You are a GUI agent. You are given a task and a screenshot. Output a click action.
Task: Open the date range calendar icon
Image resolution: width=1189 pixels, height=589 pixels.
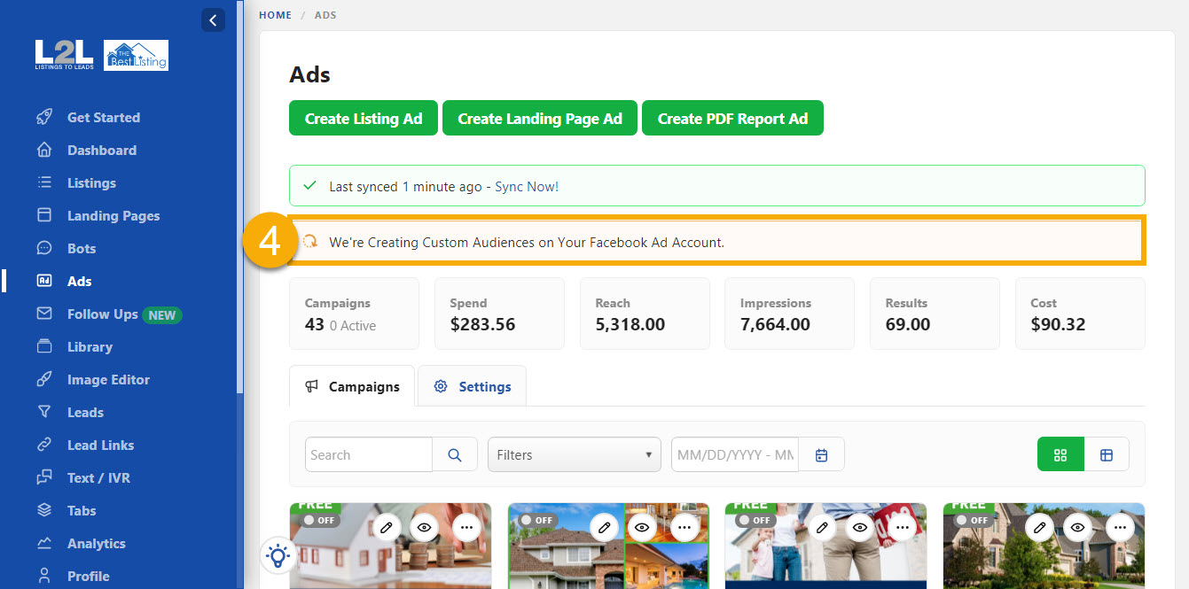821,454
